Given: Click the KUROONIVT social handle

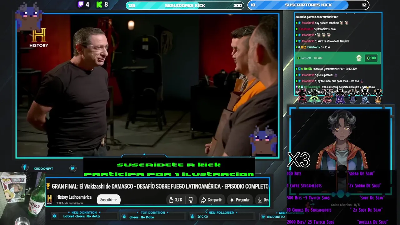Looking at the screenshot, I should [x=43, y=168].
